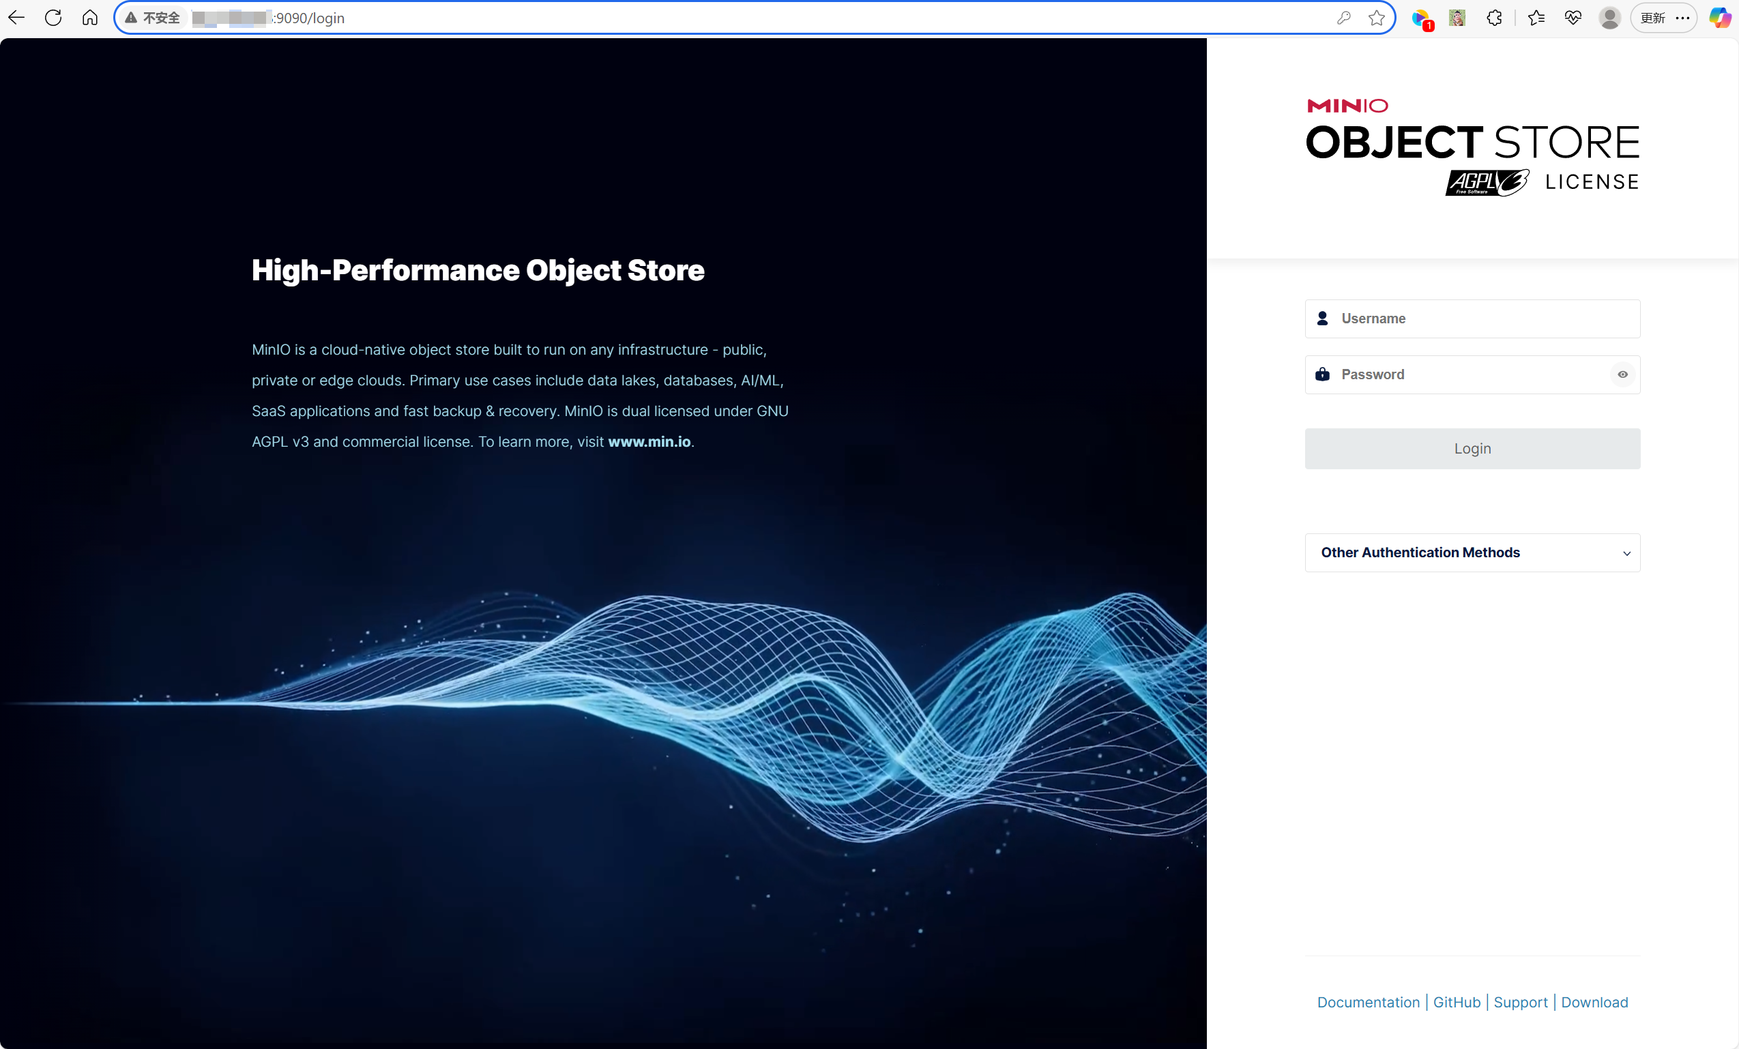Open the browser extensions puzzle icon
This screenshot has width=1739, height=1049.
pos(1494,18)
